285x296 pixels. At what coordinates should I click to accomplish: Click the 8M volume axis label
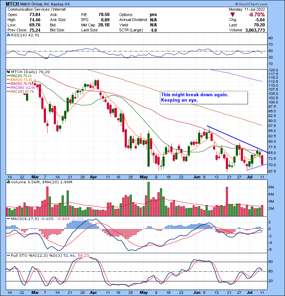point(271,187)
